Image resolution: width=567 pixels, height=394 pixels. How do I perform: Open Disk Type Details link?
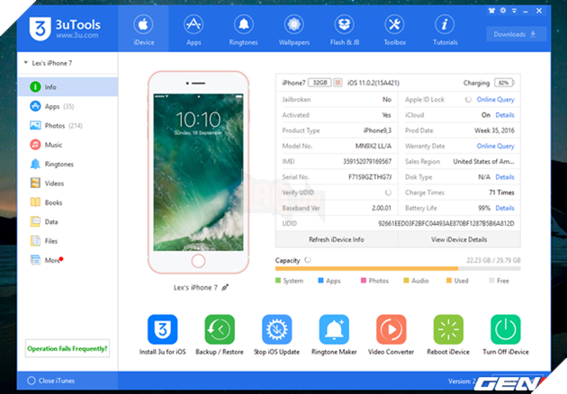(x=505, y=177)
